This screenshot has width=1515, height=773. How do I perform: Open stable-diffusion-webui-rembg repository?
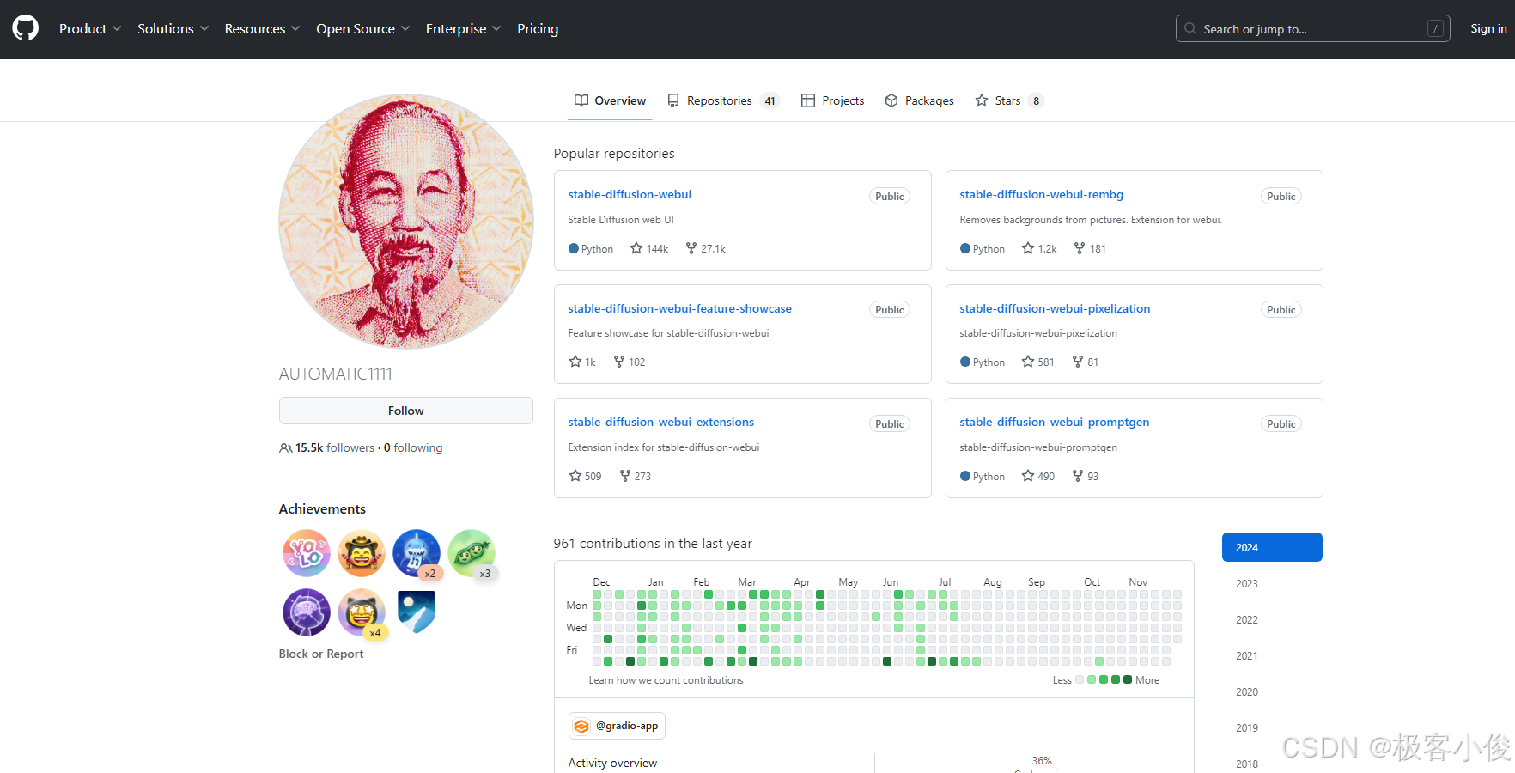[x=1041, y=194]
